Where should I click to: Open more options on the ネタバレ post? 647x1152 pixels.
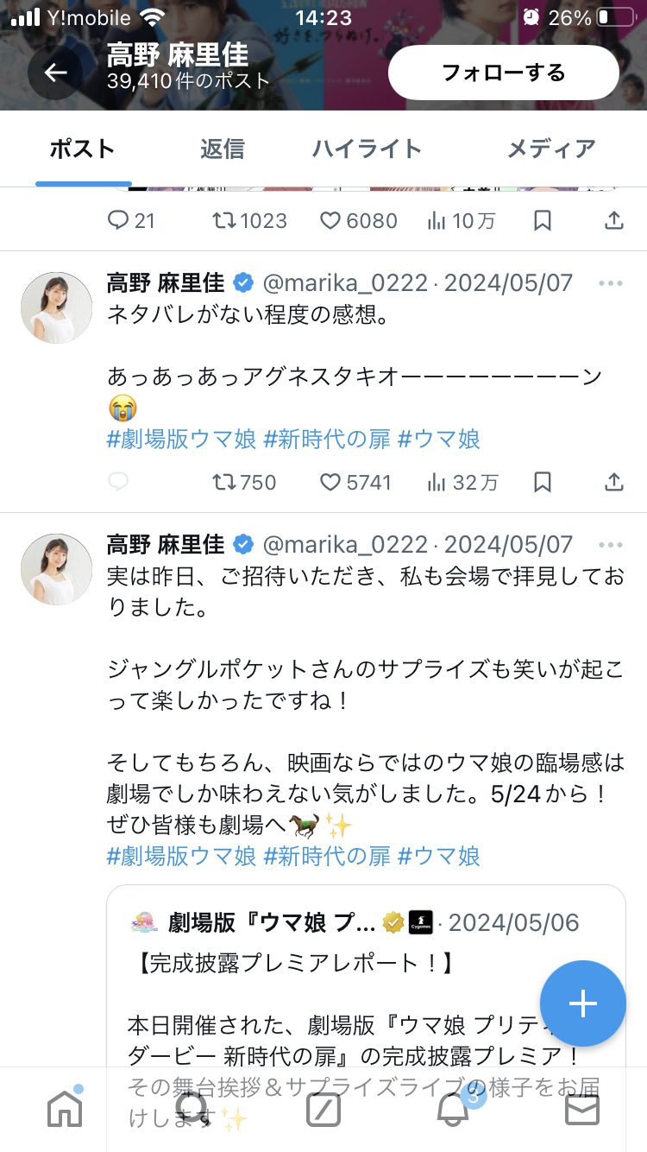tap(610, 283)
